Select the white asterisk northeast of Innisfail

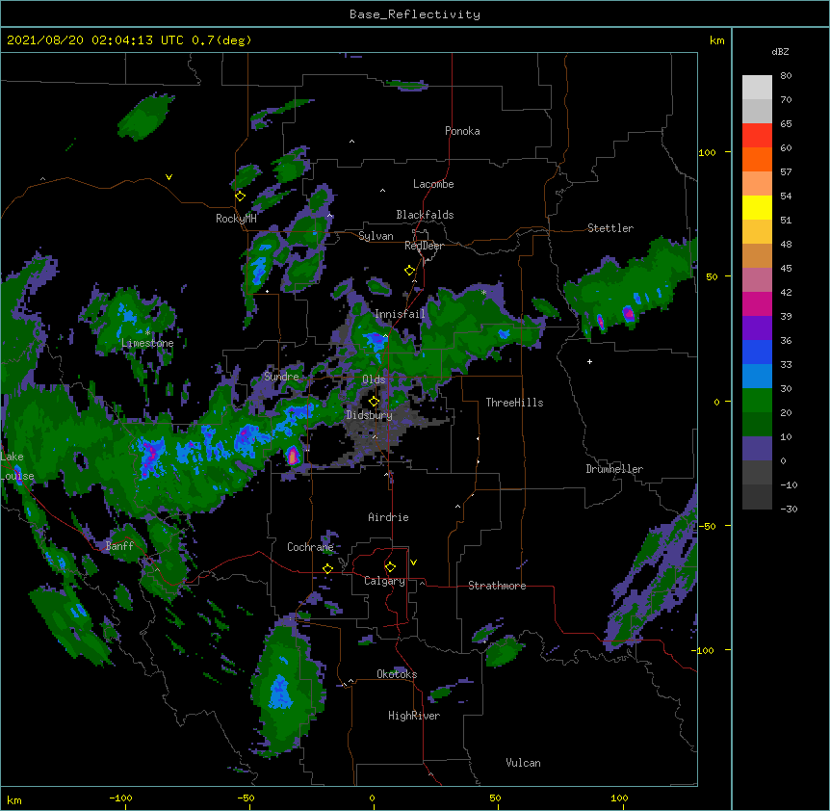(x=483, y=292)
